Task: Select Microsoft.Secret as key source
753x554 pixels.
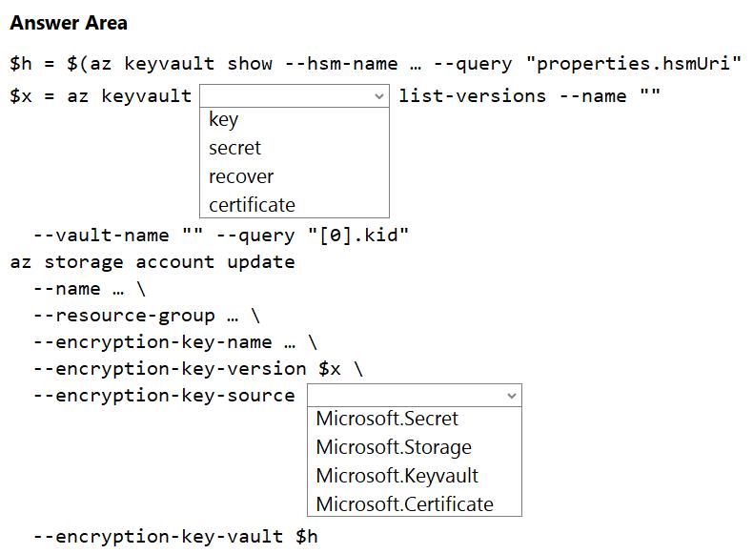Action: [387, 419]
